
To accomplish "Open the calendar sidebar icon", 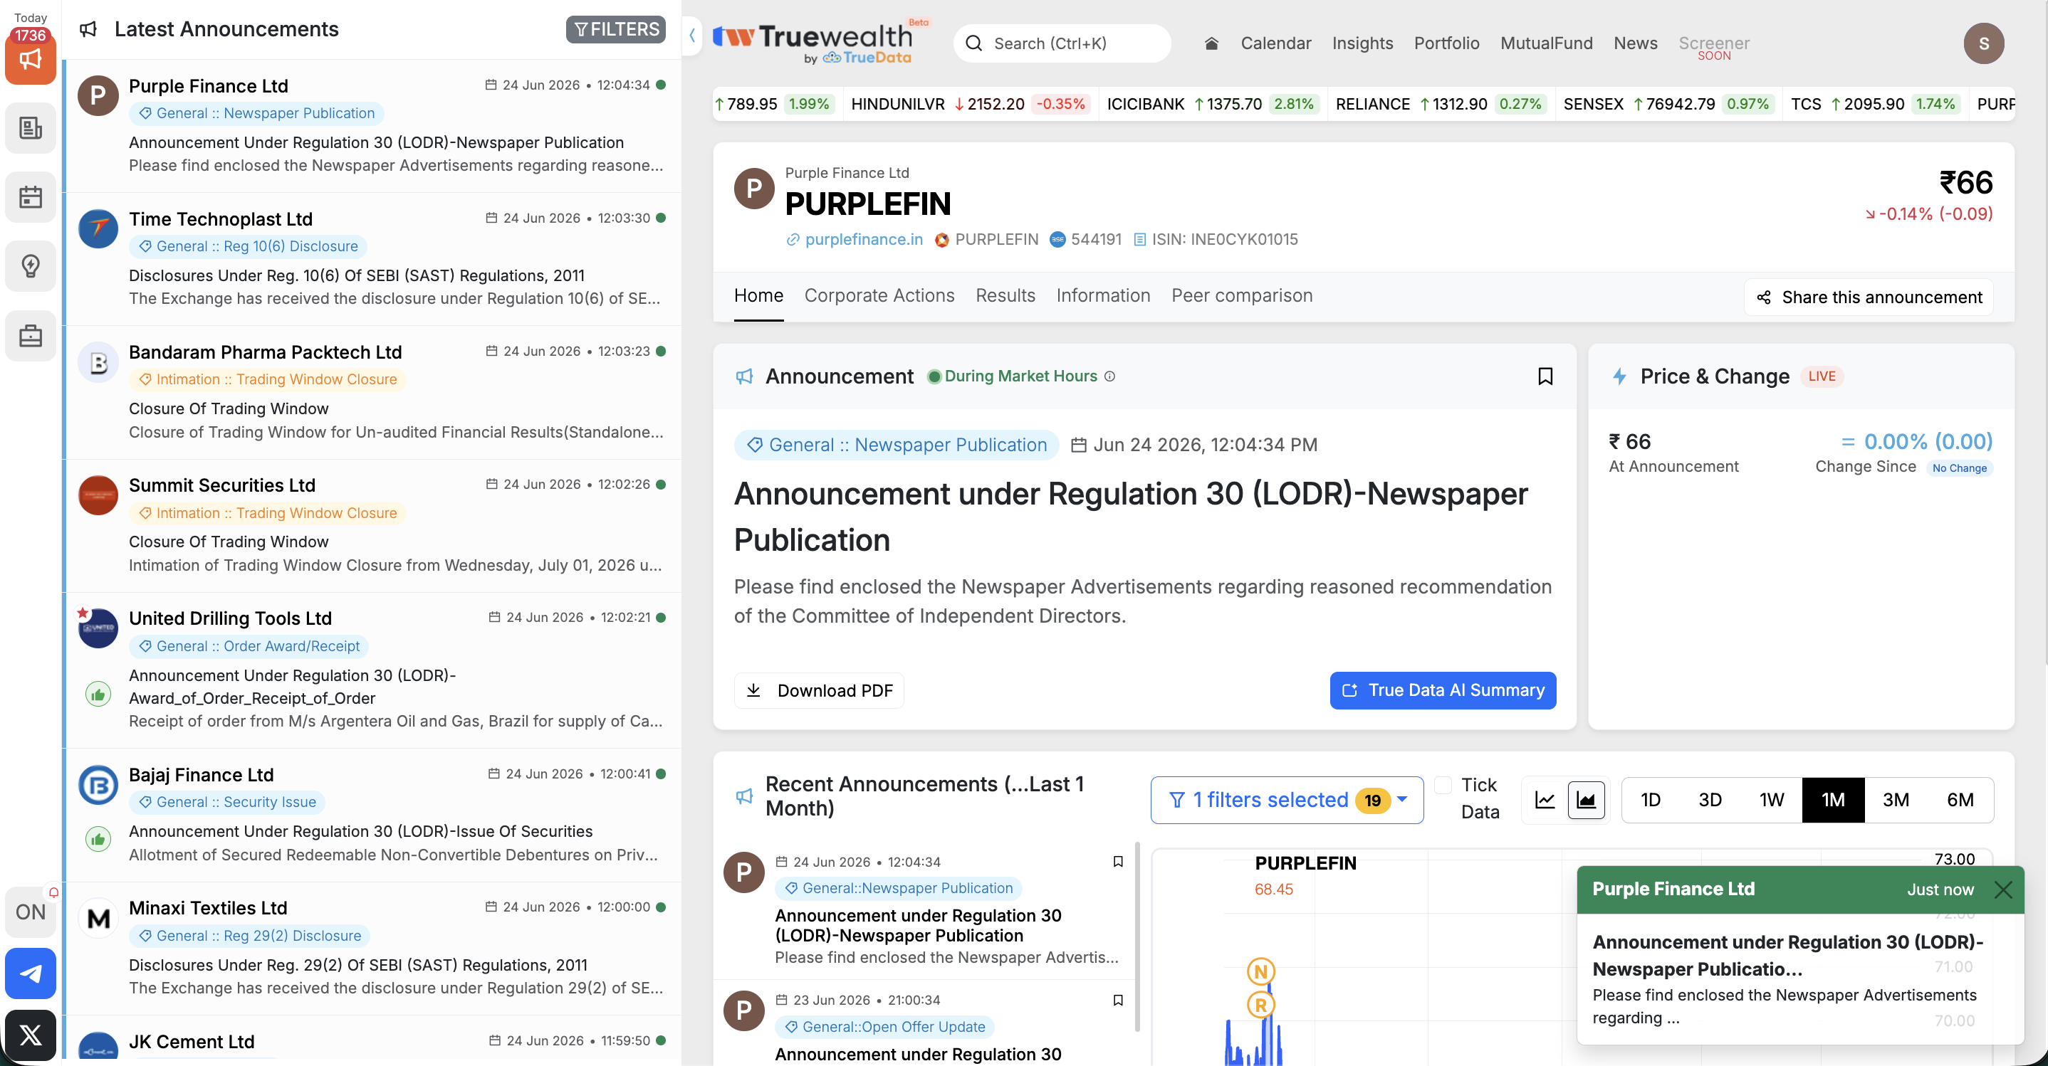I will 30,197.
